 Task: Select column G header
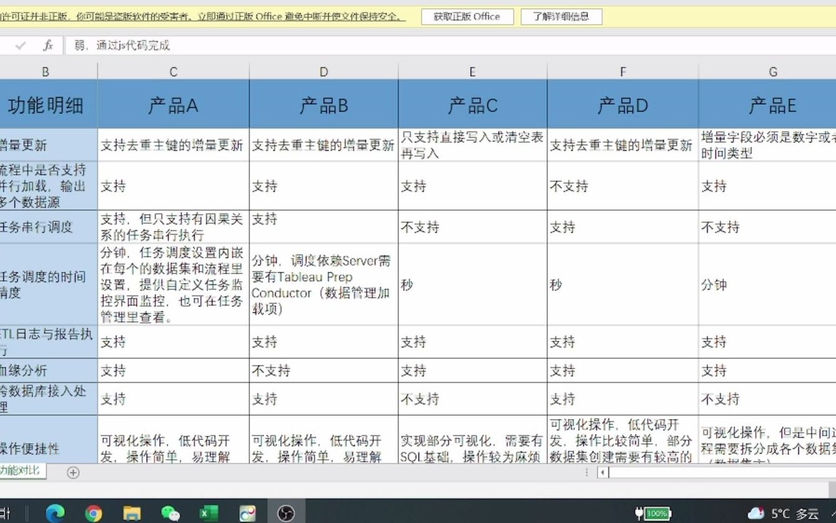[x=767, y=72]
